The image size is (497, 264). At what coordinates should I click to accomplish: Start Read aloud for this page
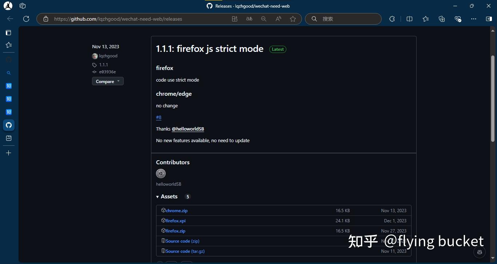[278, 18]
